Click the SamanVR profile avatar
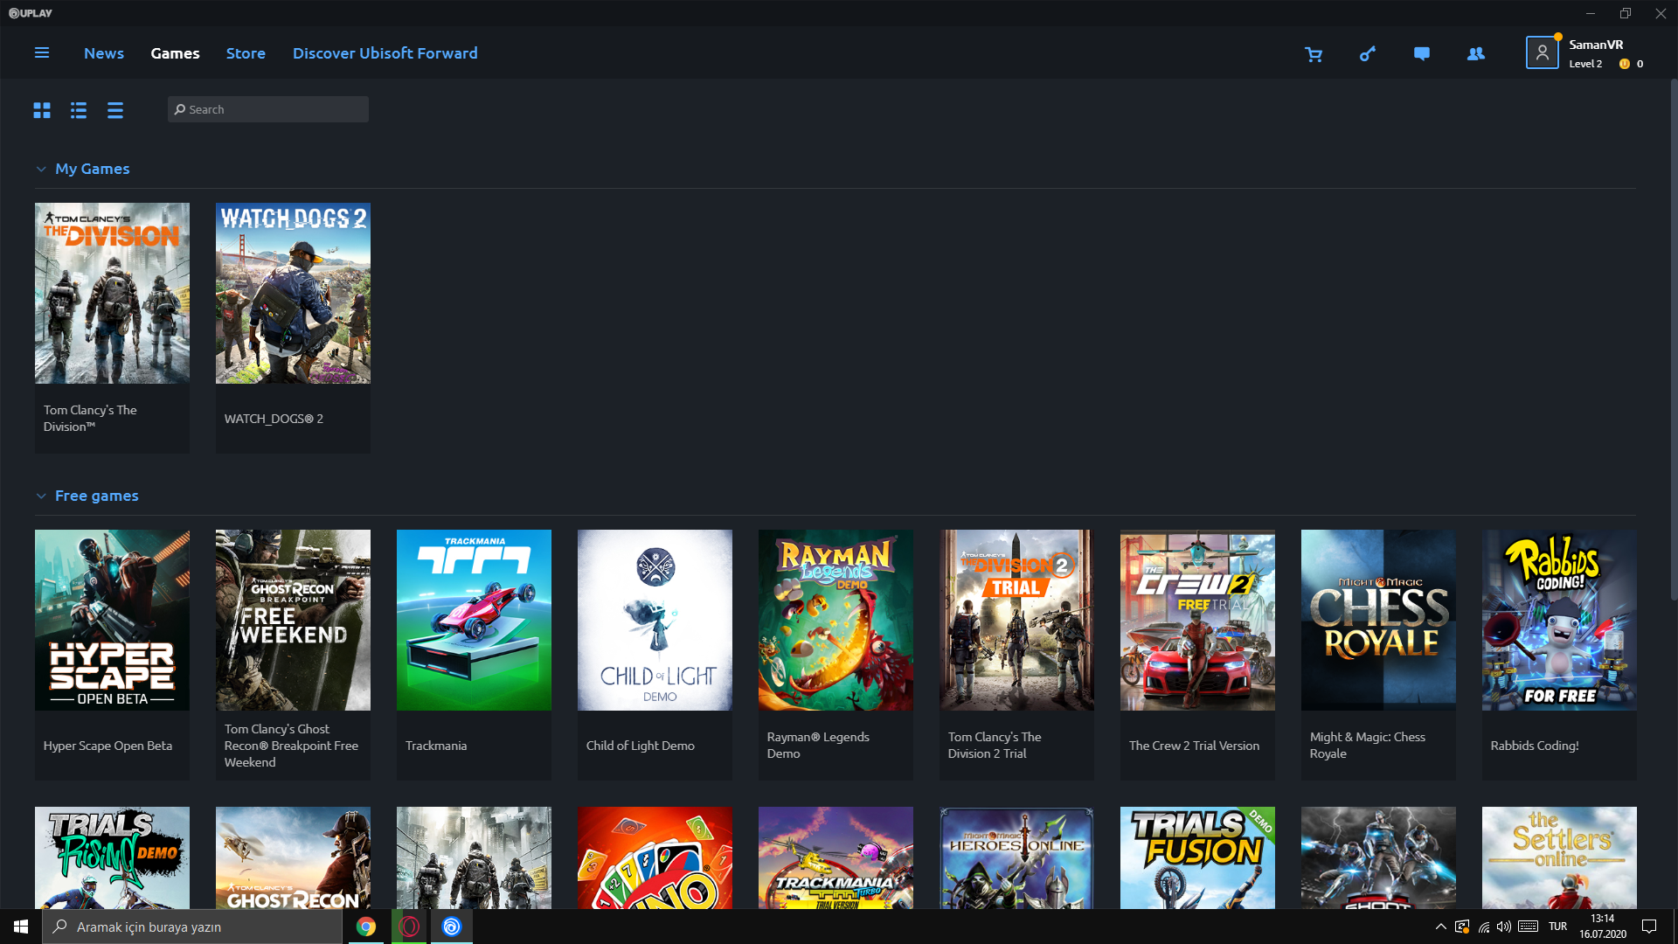Viewport: 1678px width, 944px height. tap(1542, 52)
